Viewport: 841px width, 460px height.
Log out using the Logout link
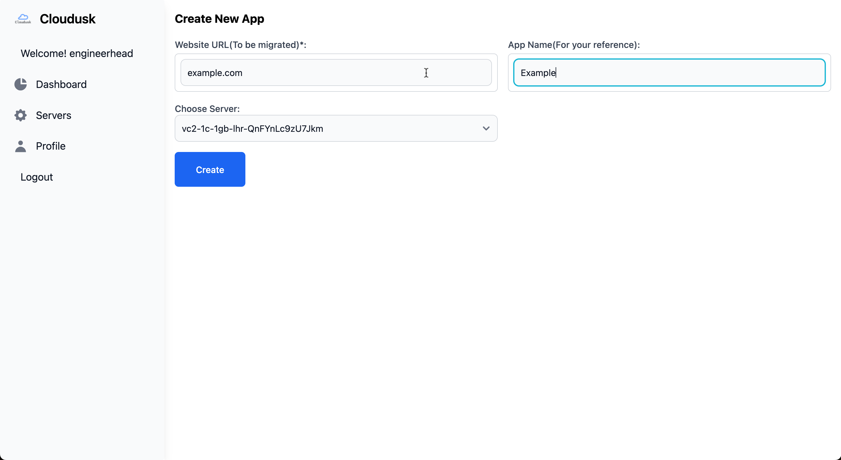coord(37,177)
